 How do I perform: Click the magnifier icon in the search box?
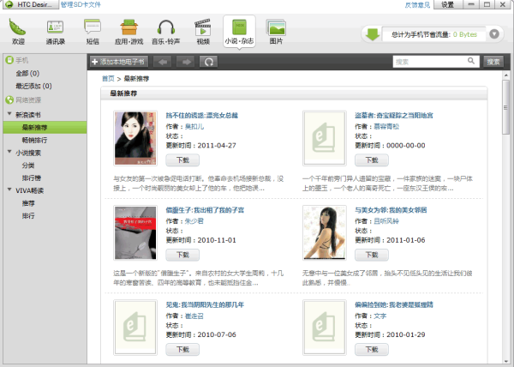[x=471, y=61]
